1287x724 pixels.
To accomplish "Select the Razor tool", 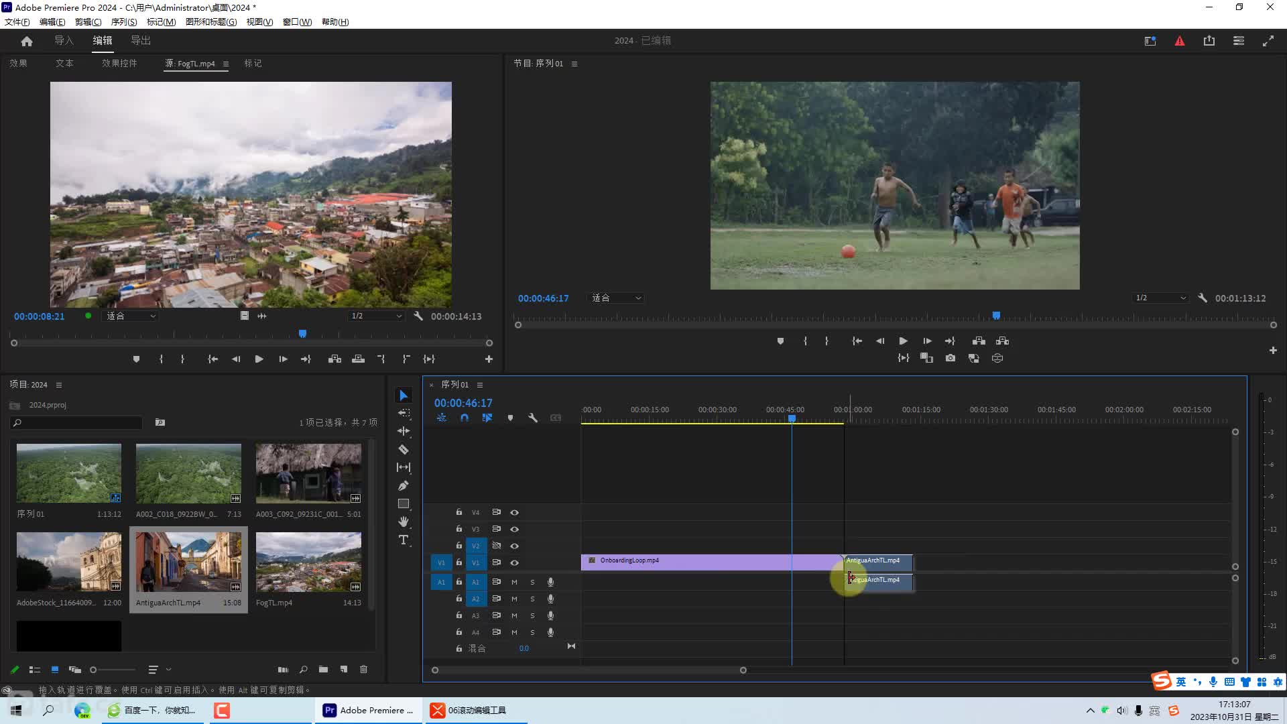I will tap(404, 449).
